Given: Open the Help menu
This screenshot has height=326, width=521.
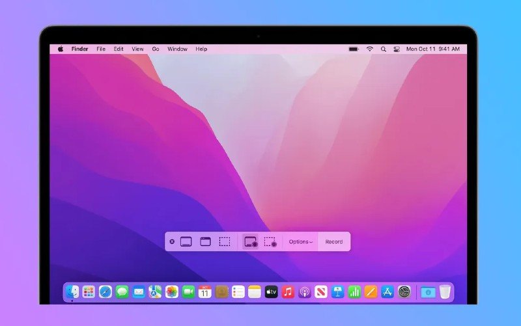Looking at the screenshot, I should pyautogui.click(x=201, y=49).
